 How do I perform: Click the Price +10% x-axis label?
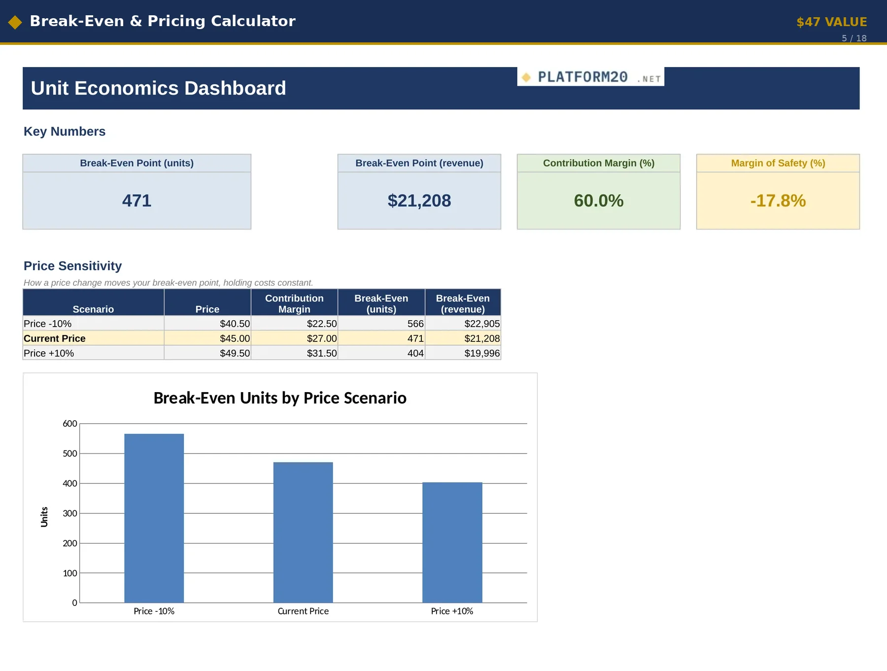pos(452,611)
